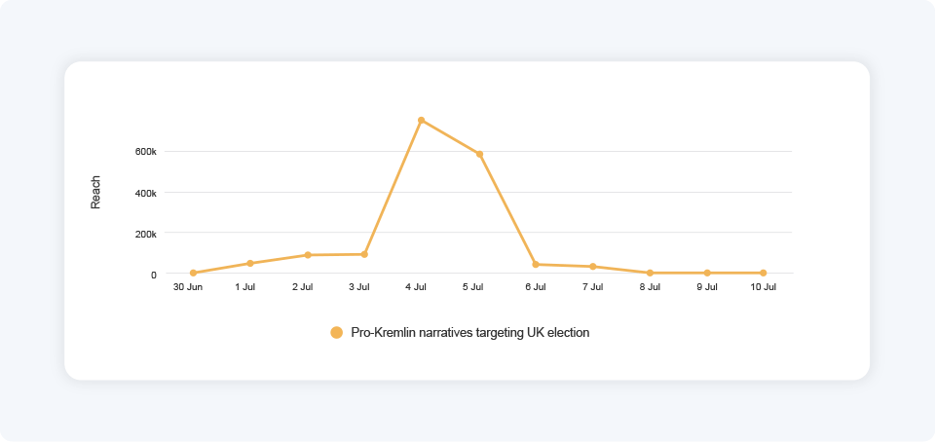Click the 10 Jul x-axis label
Image resolution: width=936 pixels, height=442 pixels.
click(x=763, y=287)
